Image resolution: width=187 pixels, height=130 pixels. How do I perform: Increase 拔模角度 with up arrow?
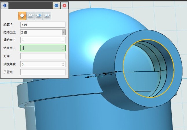tap(63, 63)
